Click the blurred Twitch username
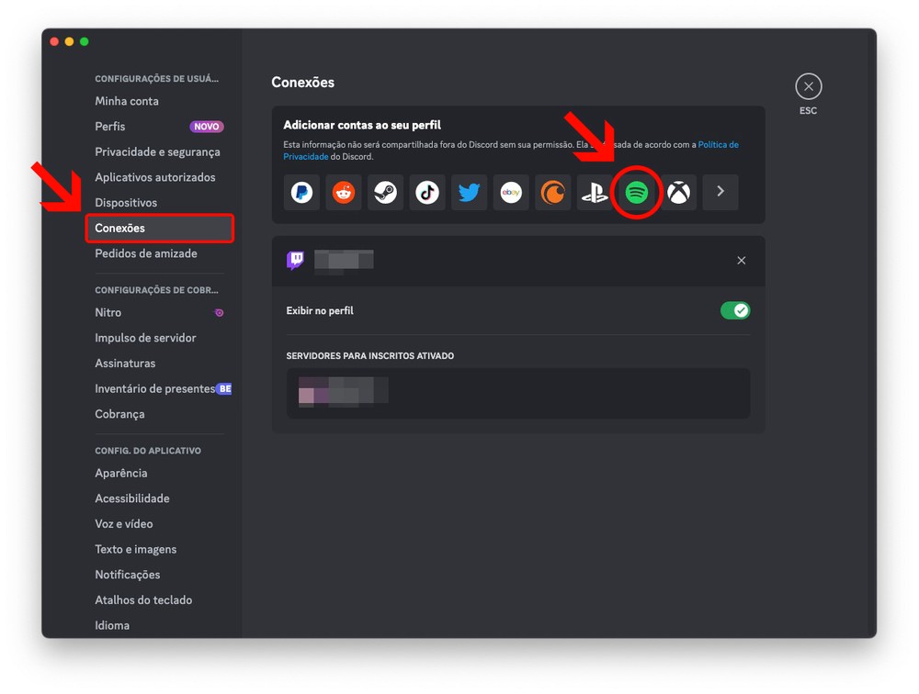Screen dimensions: 919x694 pyautogui.click(x=344, y=261)
